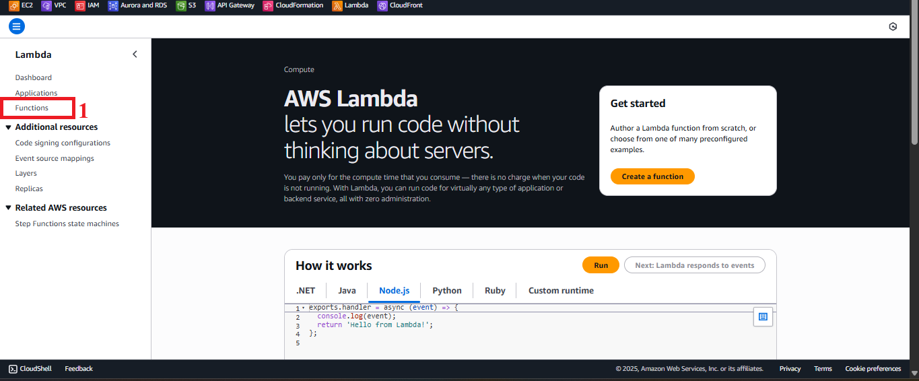Fold line 1 in the code editor
Viewport: 919px width, 381px height.
pos(303,308)
